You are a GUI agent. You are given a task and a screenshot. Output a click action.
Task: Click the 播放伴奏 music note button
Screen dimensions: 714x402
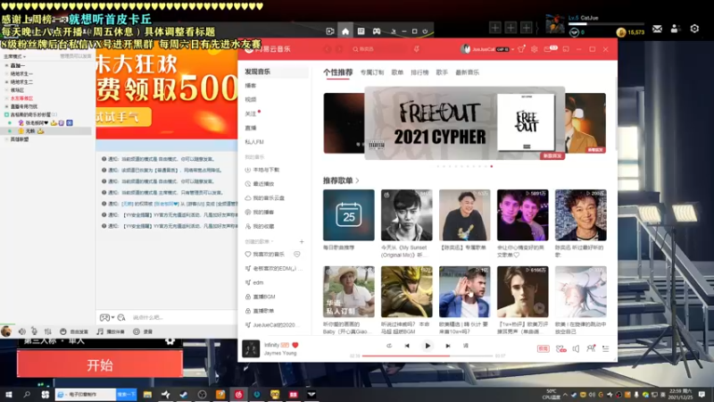point(111,331)
